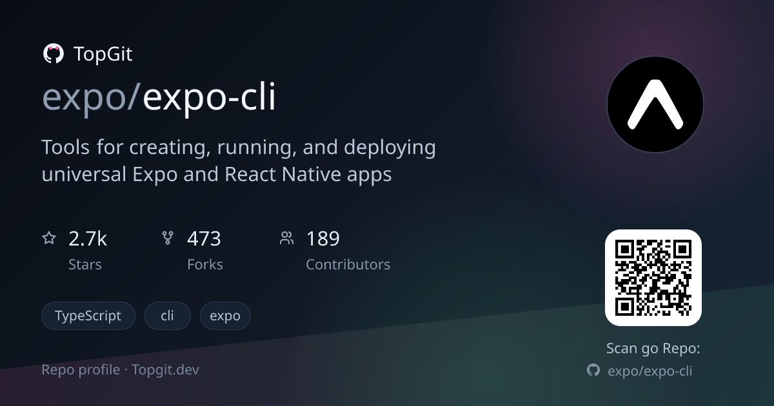This screenshot has height=406, width=774.
Task: Click the 'Scan go Repo:' caption
Action: point(653,349)
